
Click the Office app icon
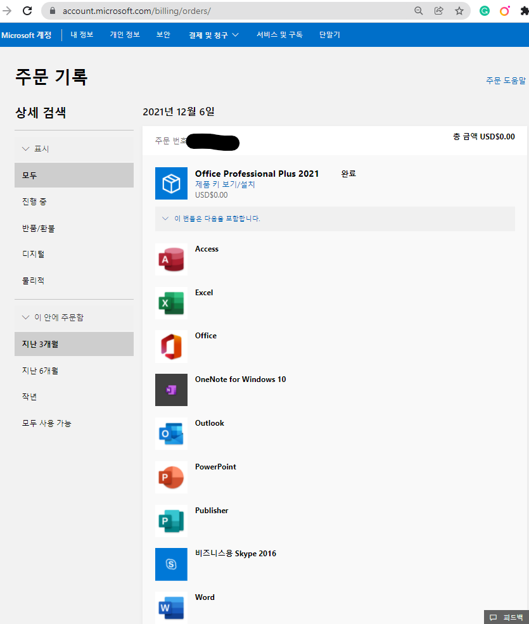[171, 347]
